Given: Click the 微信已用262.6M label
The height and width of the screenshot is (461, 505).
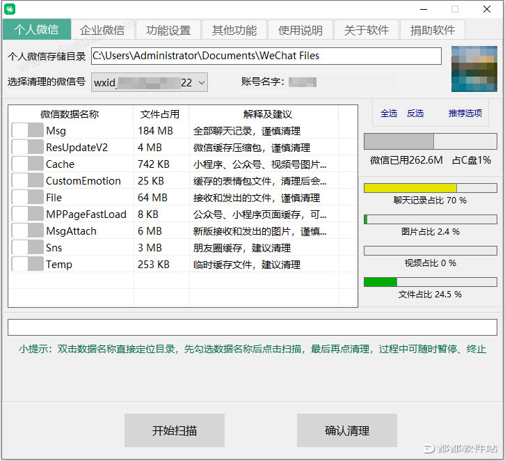Looking at the screenshot, I should pyautogui.click(x=406, y=160).
